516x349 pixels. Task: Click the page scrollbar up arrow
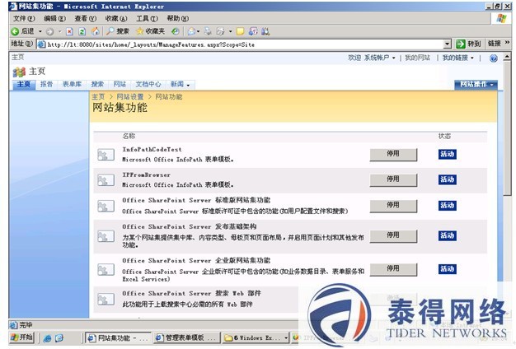tap(507, 56)
